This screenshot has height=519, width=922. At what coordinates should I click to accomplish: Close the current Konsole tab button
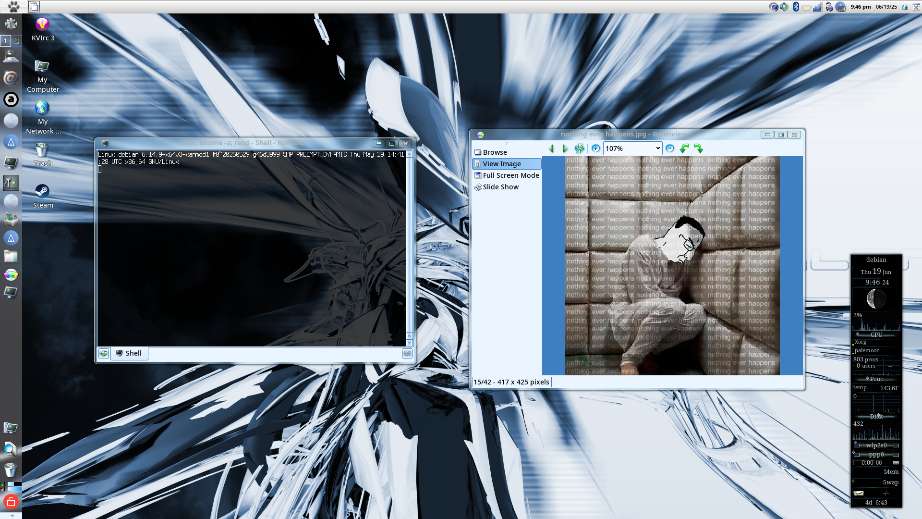(407, 354)
